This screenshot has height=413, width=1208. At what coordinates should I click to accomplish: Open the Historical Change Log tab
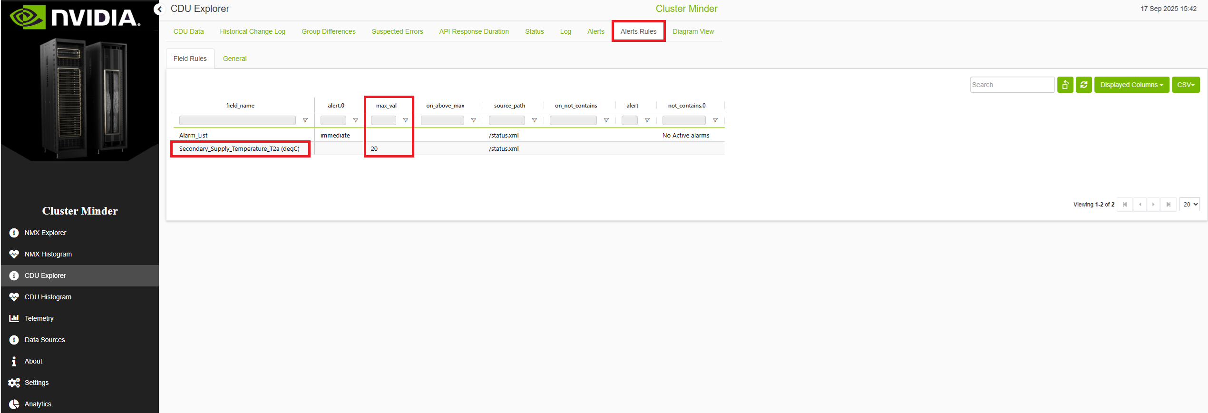253,31
